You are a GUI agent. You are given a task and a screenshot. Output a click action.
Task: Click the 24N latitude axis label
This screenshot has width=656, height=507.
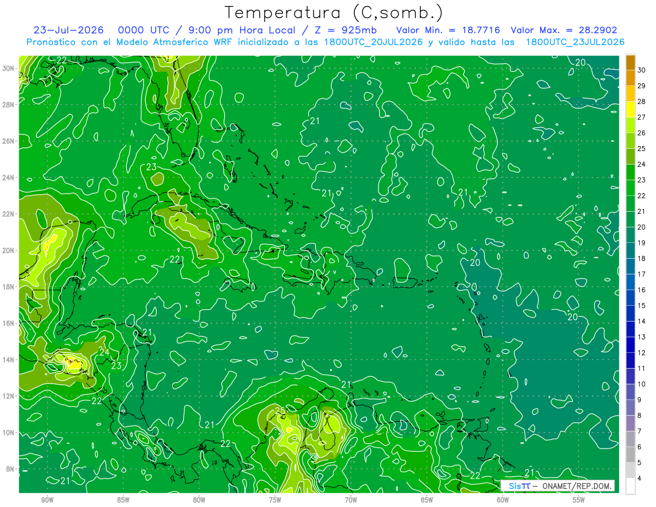pos(9,178)
